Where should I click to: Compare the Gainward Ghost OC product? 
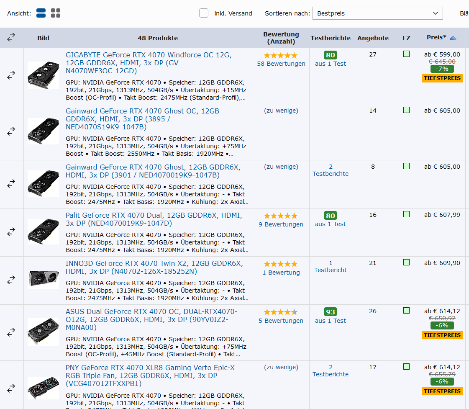tap(11, 131)
